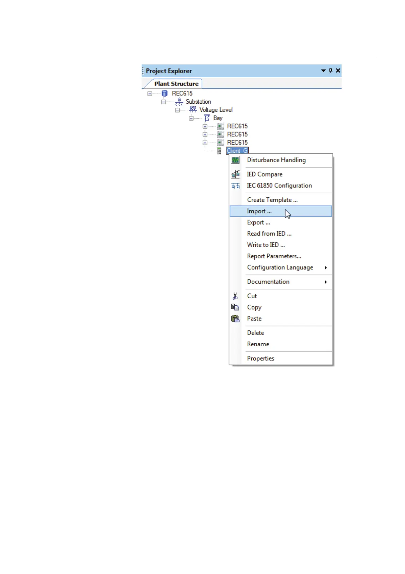405x574 pixels.
Task: Click the Project Explorer title bar
Action: tap(241, 71)
